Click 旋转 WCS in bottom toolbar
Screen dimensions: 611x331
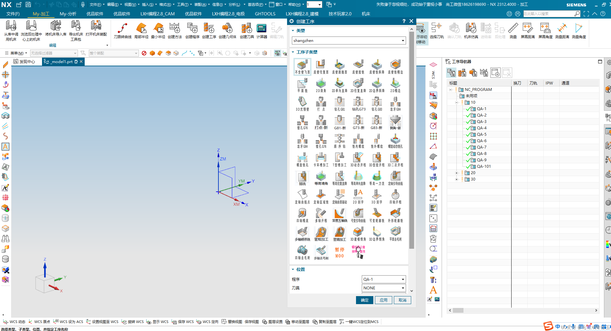click(133, 322)
